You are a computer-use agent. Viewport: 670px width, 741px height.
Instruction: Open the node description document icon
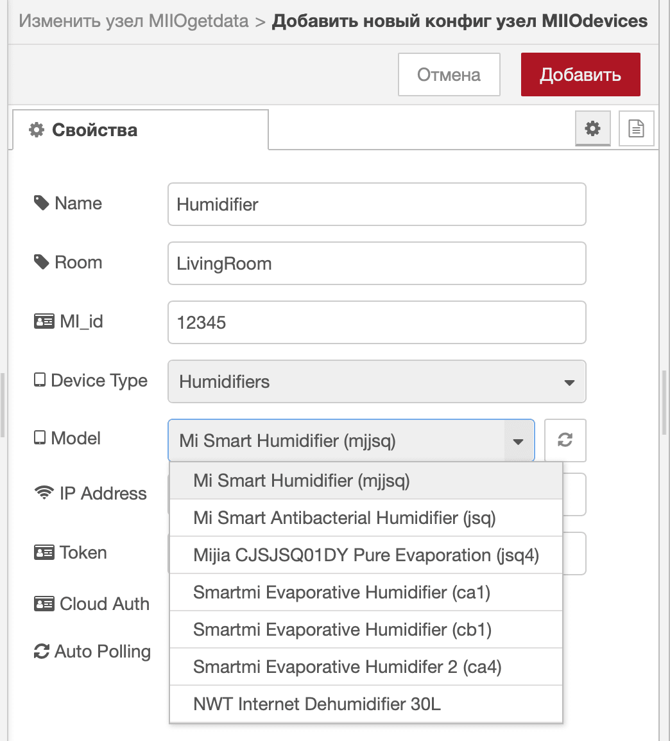636,128
